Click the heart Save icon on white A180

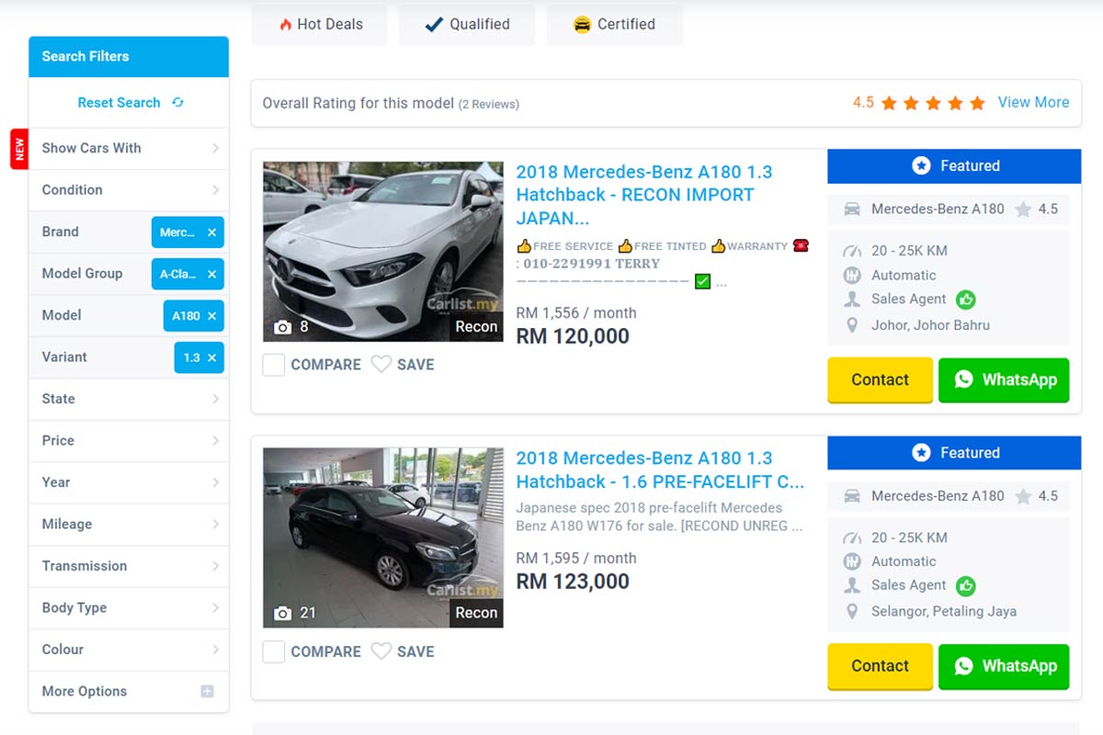pyautogui.click(x=381, y=365)
